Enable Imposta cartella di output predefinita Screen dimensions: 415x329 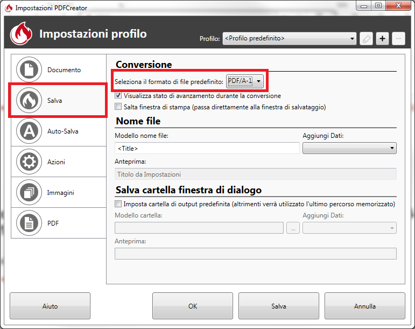coord(118,204)
